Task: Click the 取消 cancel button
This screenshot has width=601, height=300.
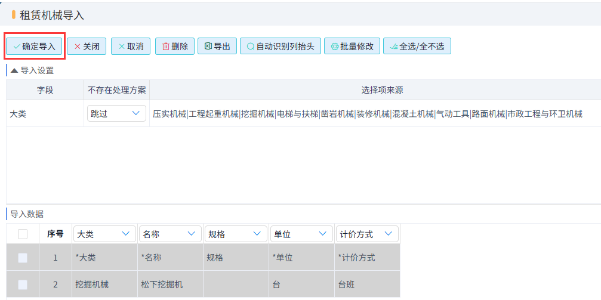Action: [x=131, y=47]
